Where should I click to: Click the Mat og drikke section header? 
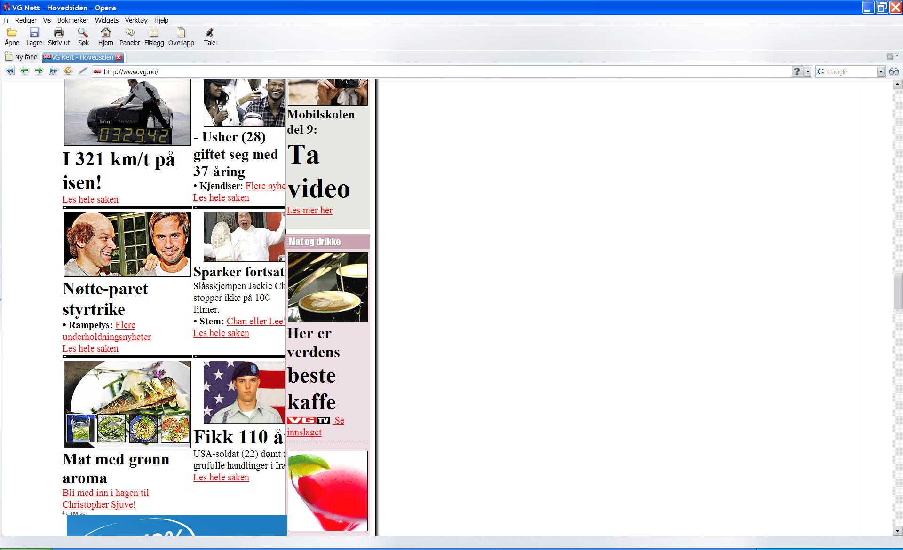(x=328, y=242)
